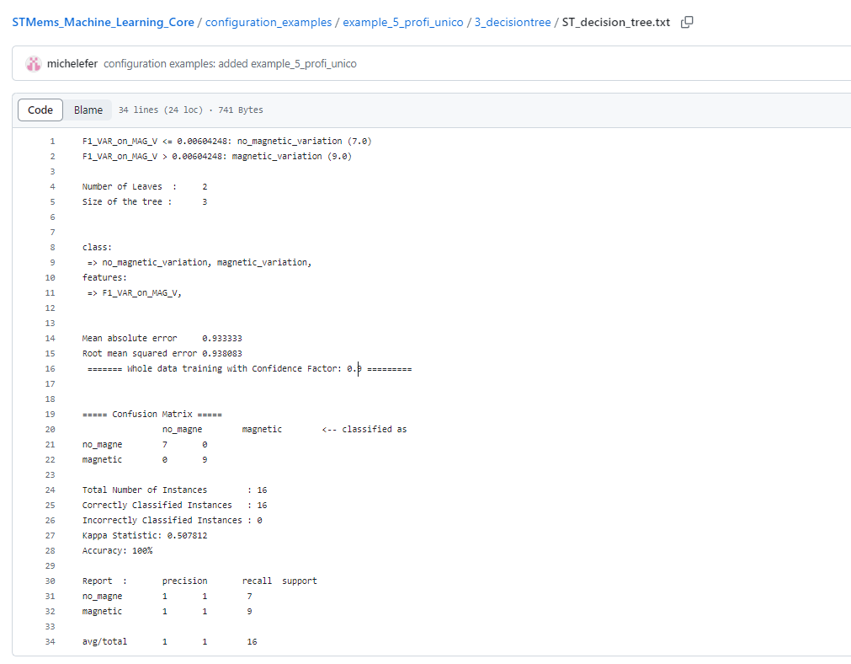Switch to the Code view tab
Image resolution: width=851 pixels, height=664 pixels.
[40, 110]
